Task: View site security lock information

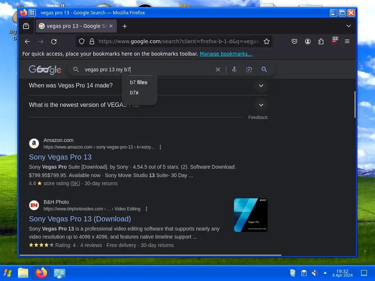Action: [x=92, y=42]
